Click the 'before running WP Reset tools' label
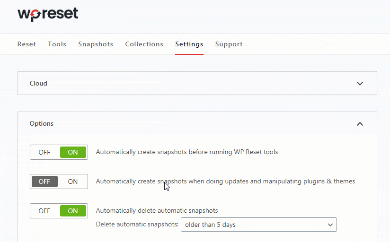390x242 pixels. [187, 152]
